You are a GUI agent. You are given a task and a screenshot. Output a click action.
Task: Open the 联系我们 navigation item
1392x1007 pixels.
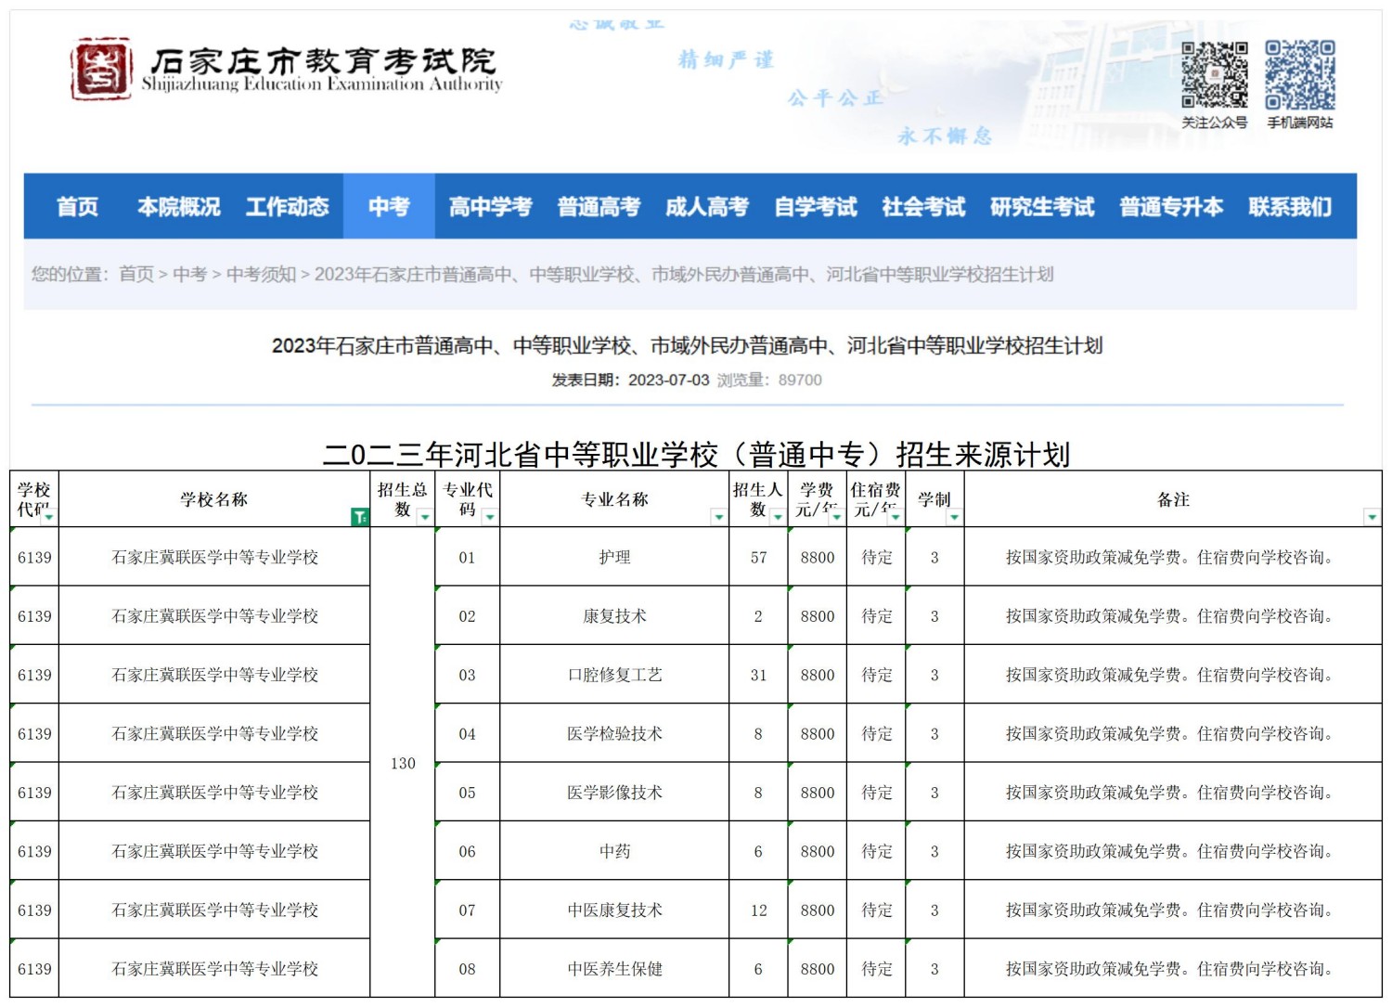point(1289,206)
